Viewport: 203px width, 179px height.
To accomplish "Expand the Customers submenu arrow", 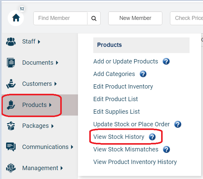I will [55, 84].
